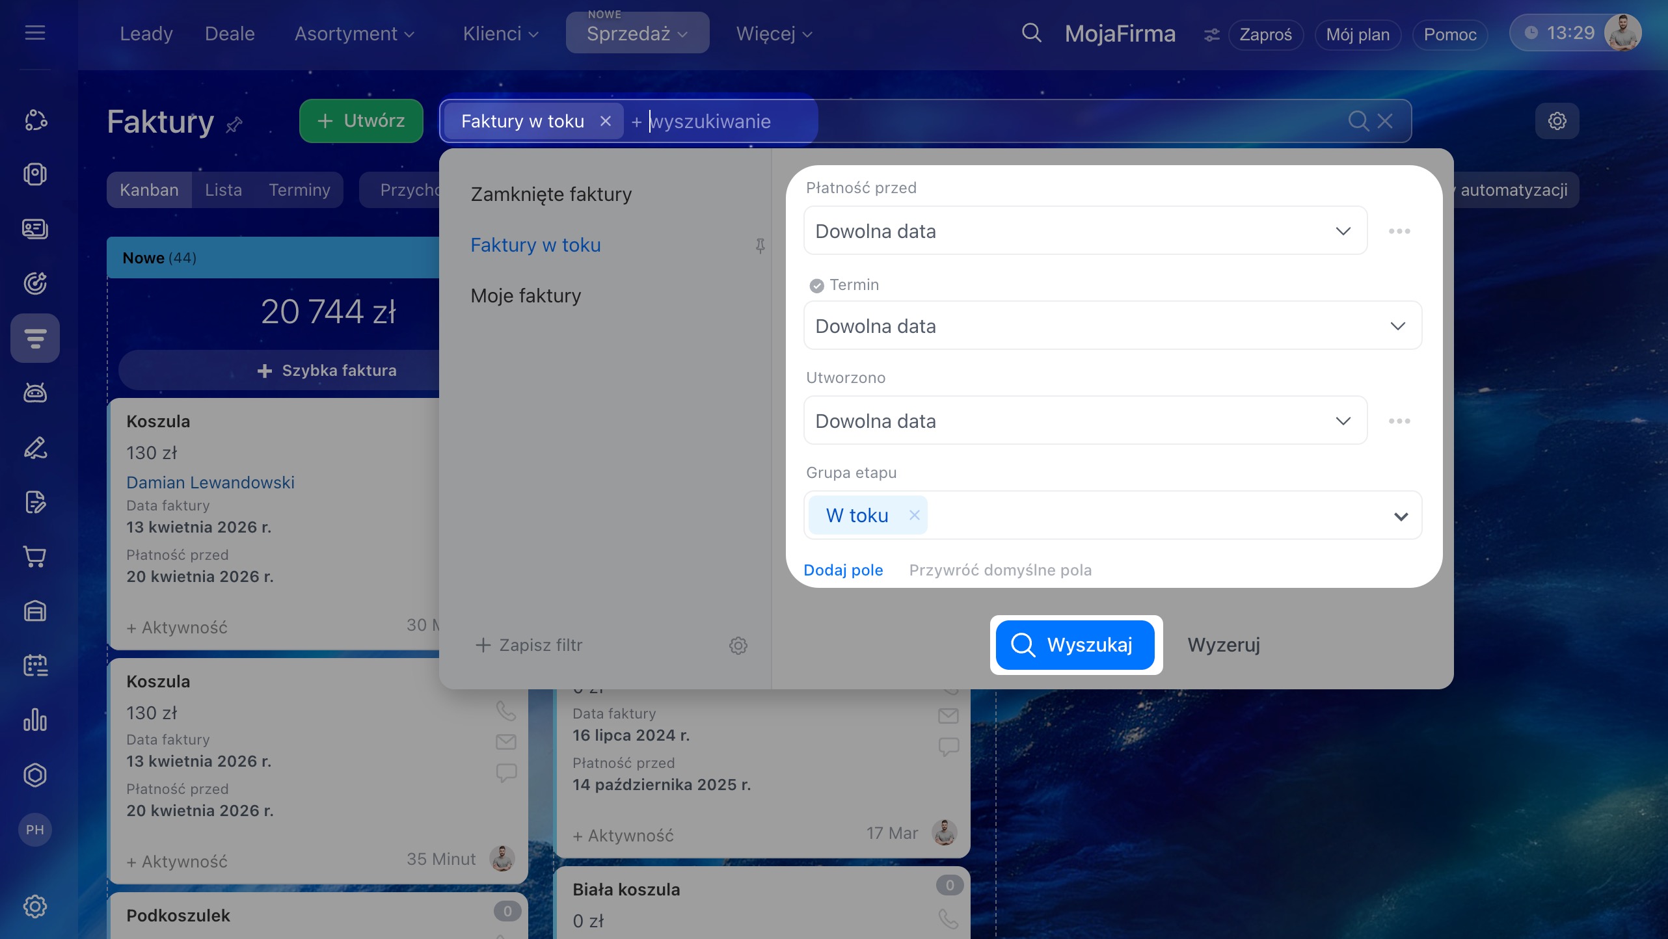Remove the Faktury w toku filter chip

pos(605,121)
